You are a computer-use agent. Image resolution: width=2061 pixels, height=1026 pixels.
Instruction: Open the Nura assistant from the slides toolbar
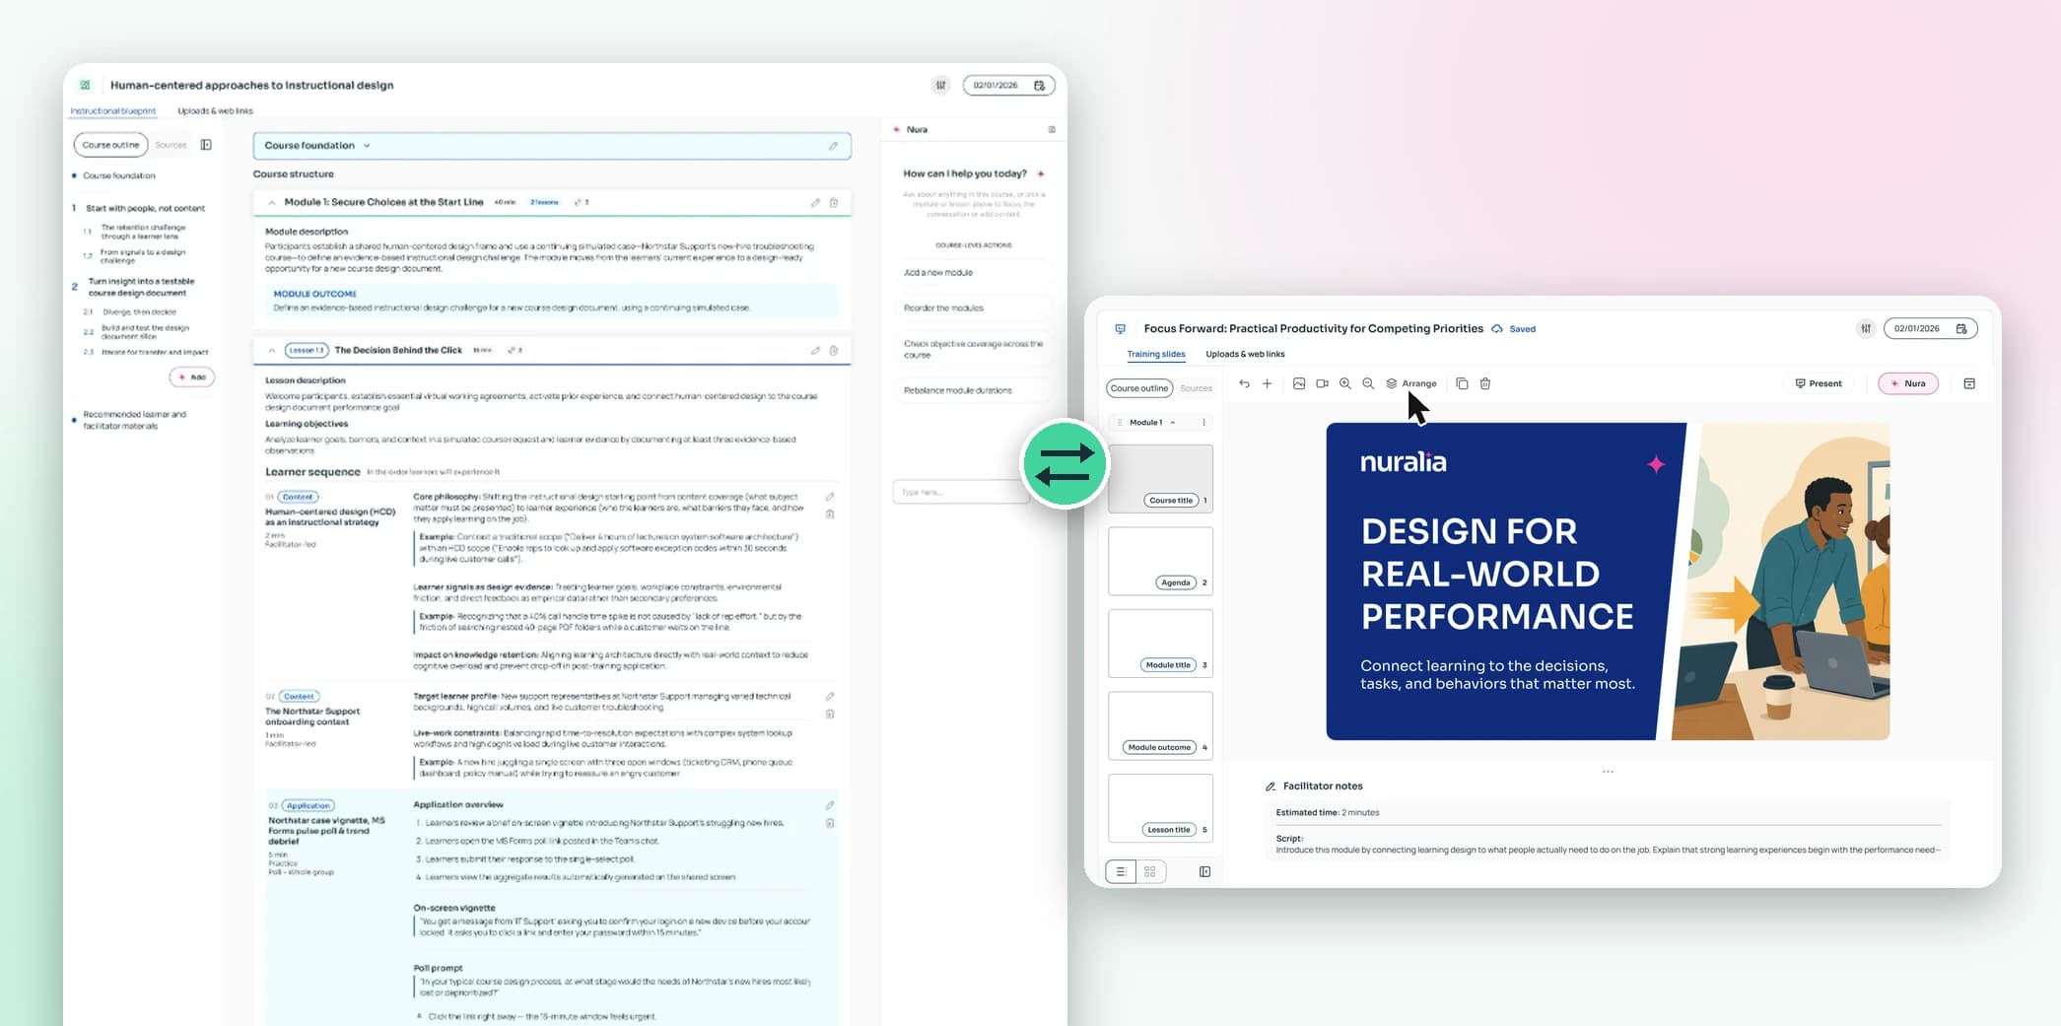coord(1908,383)
